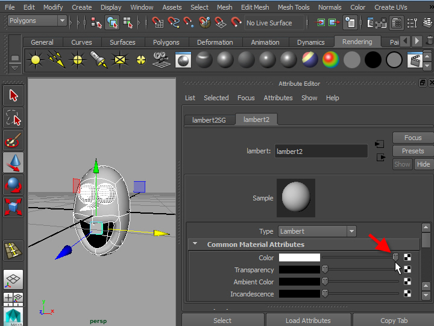The image size is (434, 326).
Task: Select the arrow Select tool
Action: (13, 95)
